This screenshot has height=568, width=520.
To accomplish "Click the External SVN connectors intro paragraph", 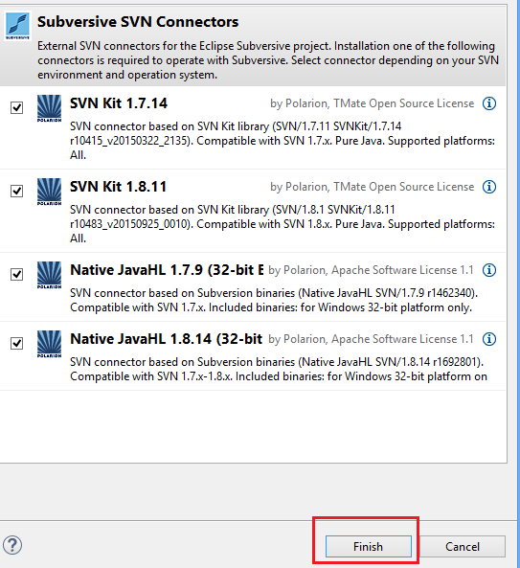I will (x=268, y=60).
